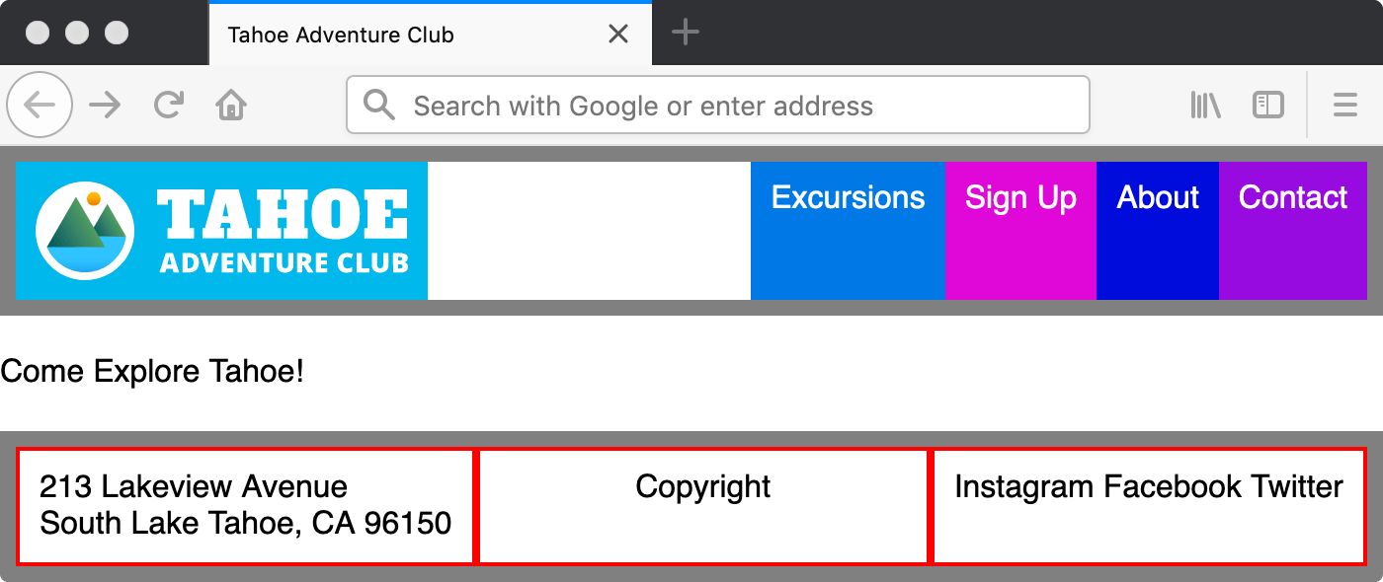Select the Contact navigation link
This screenshot has height=582, width=1383.
pos(1292,197)
